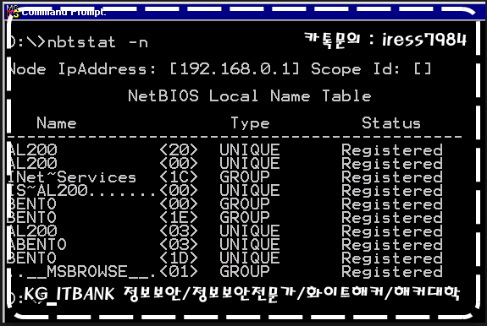This screenshot has height=326, width=487.
Task: Click the NetBIOS Local Name Table heading
Action: pos(250,95)
